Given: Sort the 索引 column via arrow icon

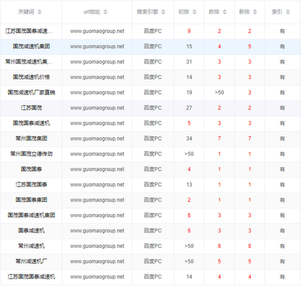Looking at the screenshot, I should pyautogui.click(x=288, y=12).
